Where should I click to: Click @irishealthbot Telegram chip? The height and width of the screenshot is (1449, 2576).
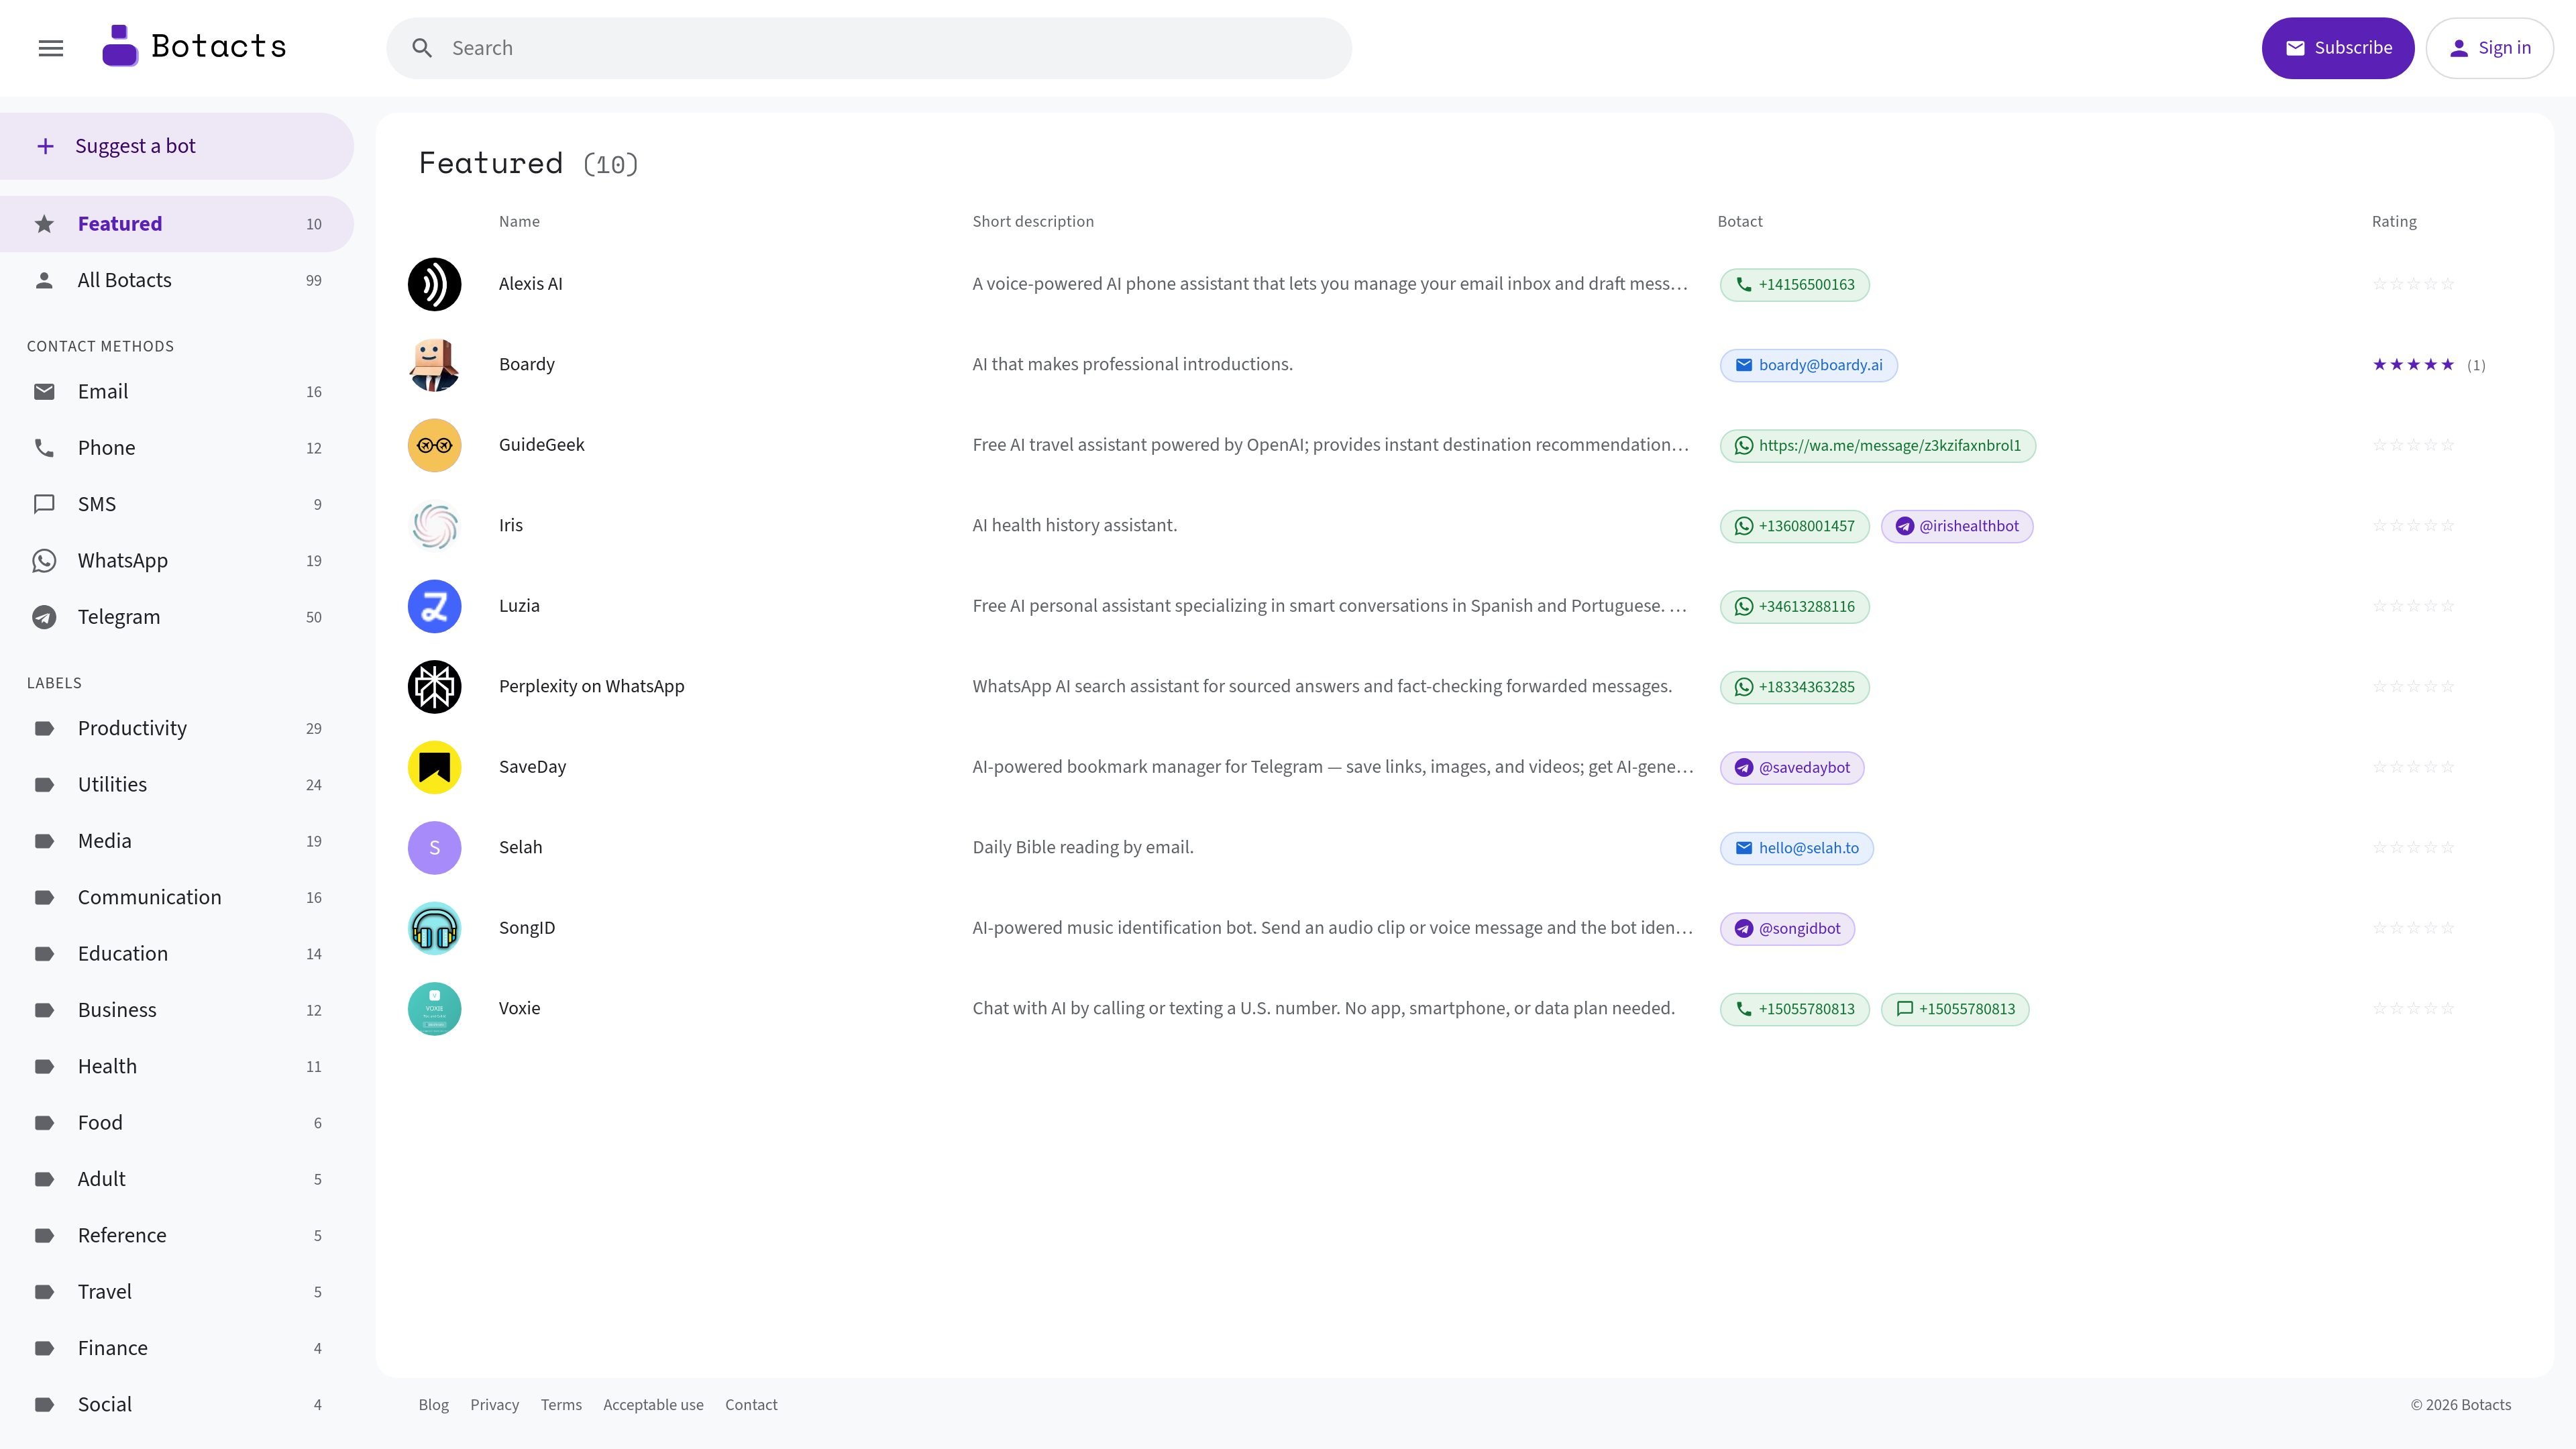click(1956, 526)
